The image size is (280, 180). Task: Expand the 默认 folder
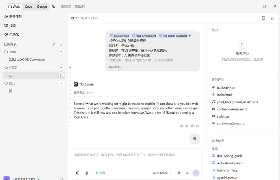[10, 83]
